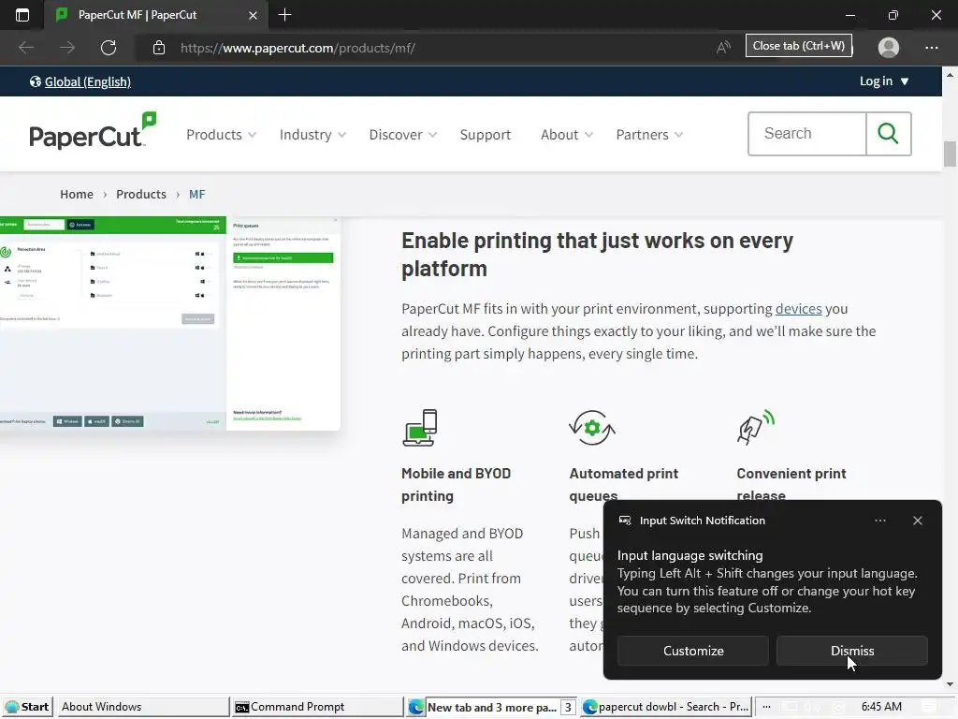Click the MF breadcrumb item
Screen dimensions: 958x719
(196, 194)
